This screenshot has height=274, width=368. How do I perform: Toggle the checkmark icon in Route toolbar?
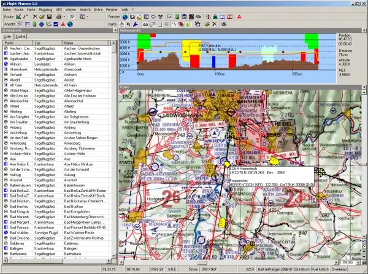pos(72,17)
